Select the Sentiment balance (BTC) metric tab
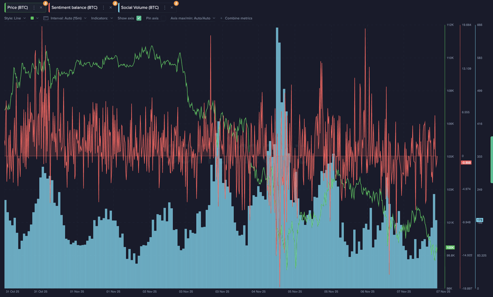This screenshot has width=493, height=297. pos(74,7)
